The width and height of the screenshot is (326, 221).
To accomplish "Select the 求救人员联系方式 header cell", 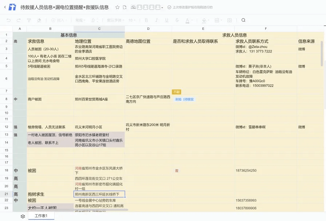I will pos(266,41).
